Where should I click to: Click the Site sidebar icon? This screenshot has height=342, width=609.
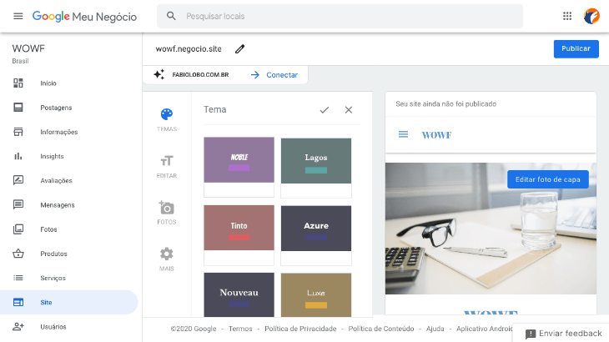pos(18,302)
